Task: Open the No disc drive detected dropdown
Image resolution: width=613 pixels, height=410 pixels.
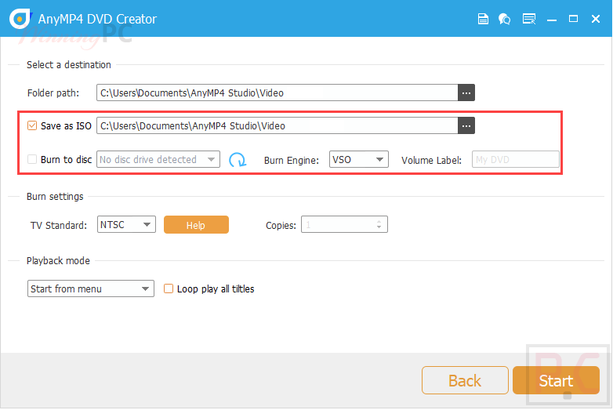Action: pos(158,159)
